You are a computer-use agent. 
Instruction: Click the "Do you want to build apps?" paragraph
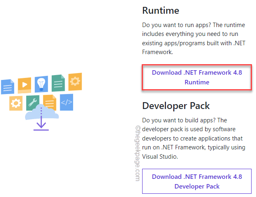(194, 138)
